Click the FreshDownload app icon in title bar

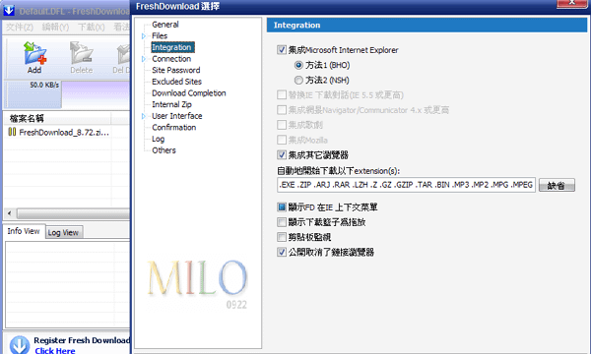pyautogui.click(x=9, y=11)
